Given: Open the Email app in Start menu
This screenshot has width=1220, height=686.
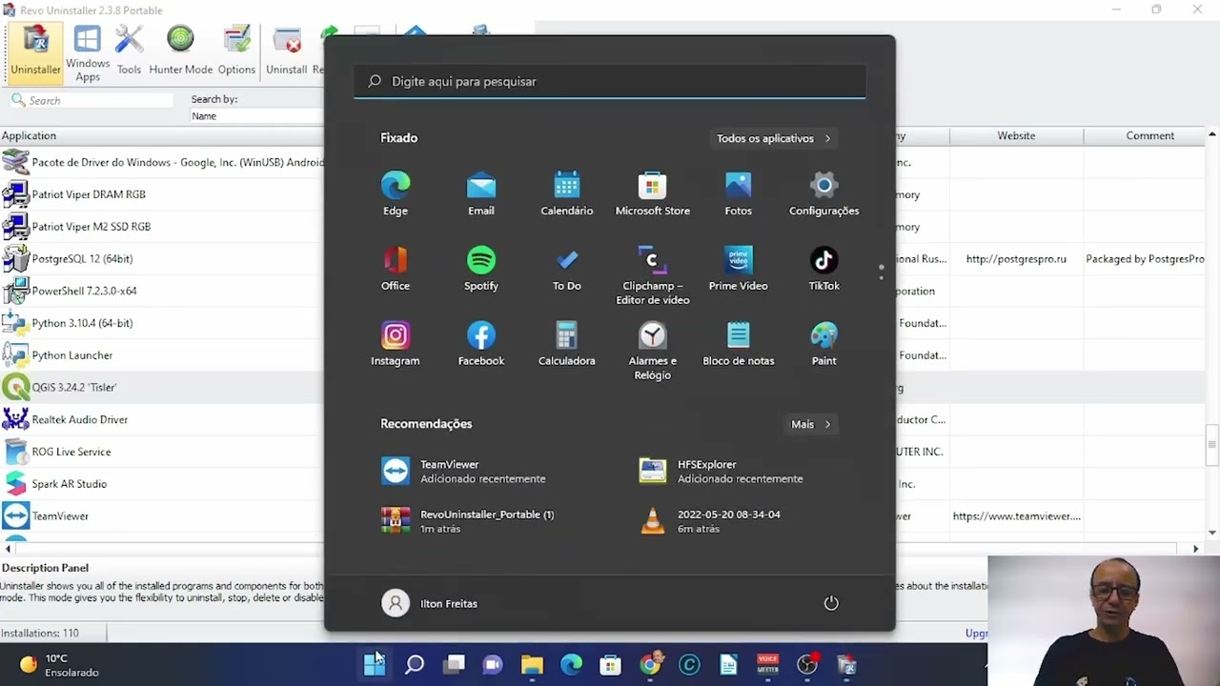Looking at the screenshot, I should [480, 193].
